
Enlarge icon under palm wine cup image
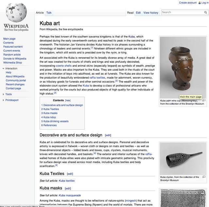[204, 100]
